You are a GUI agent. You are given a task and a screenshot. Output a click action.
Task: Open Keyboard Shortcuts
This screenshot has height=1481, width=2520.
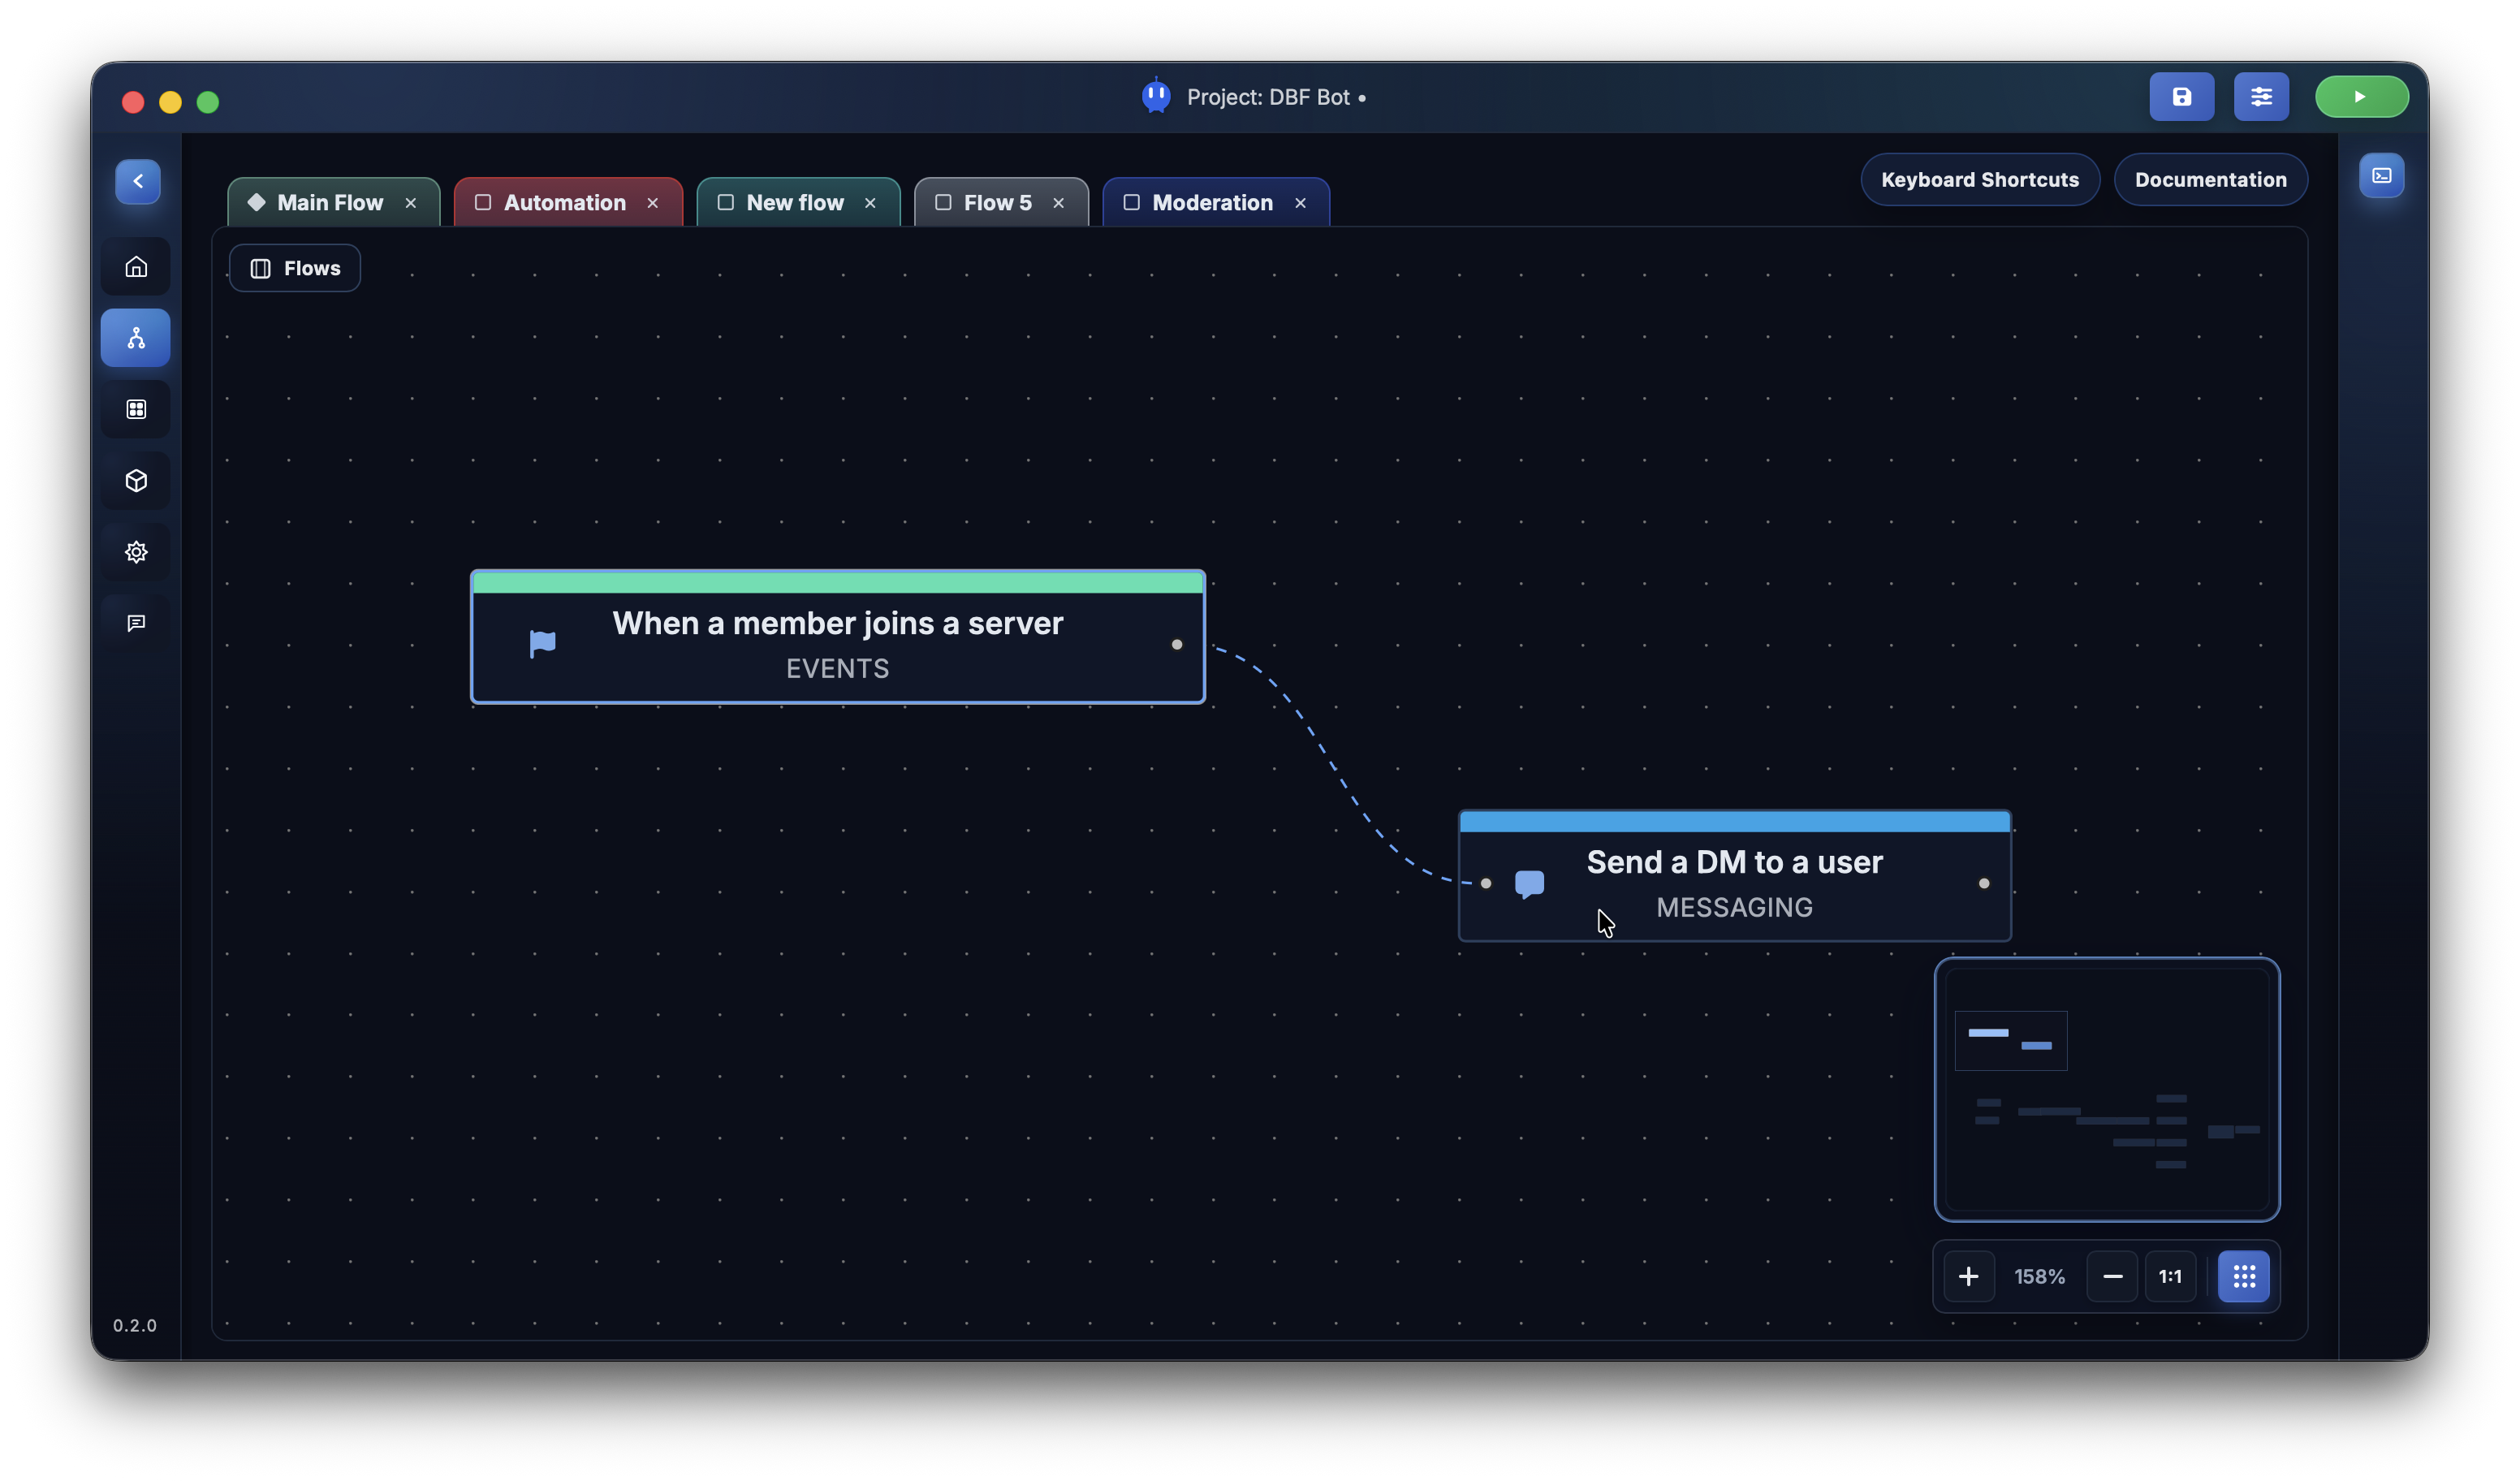click(x=1979, y=180)
